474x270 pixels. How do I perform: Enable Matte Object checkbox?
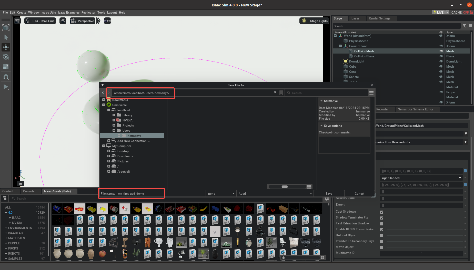[x=382, y=247]
